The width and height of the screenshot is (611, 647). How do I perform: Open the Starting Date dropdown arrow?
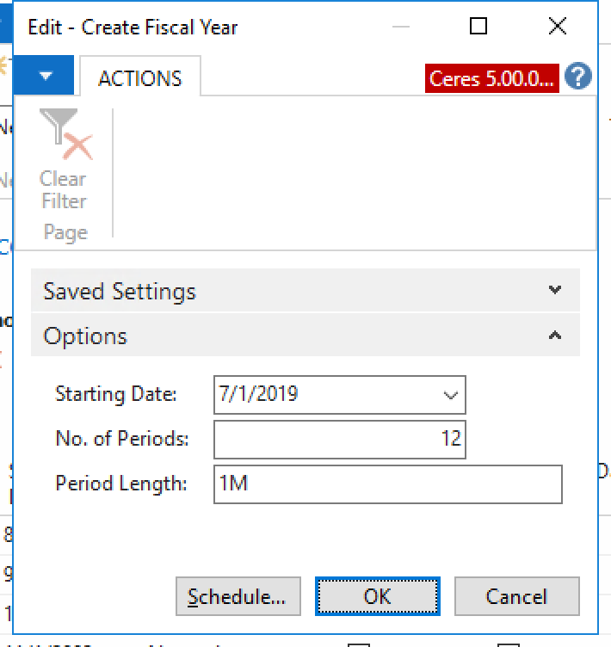click(450, 396)
